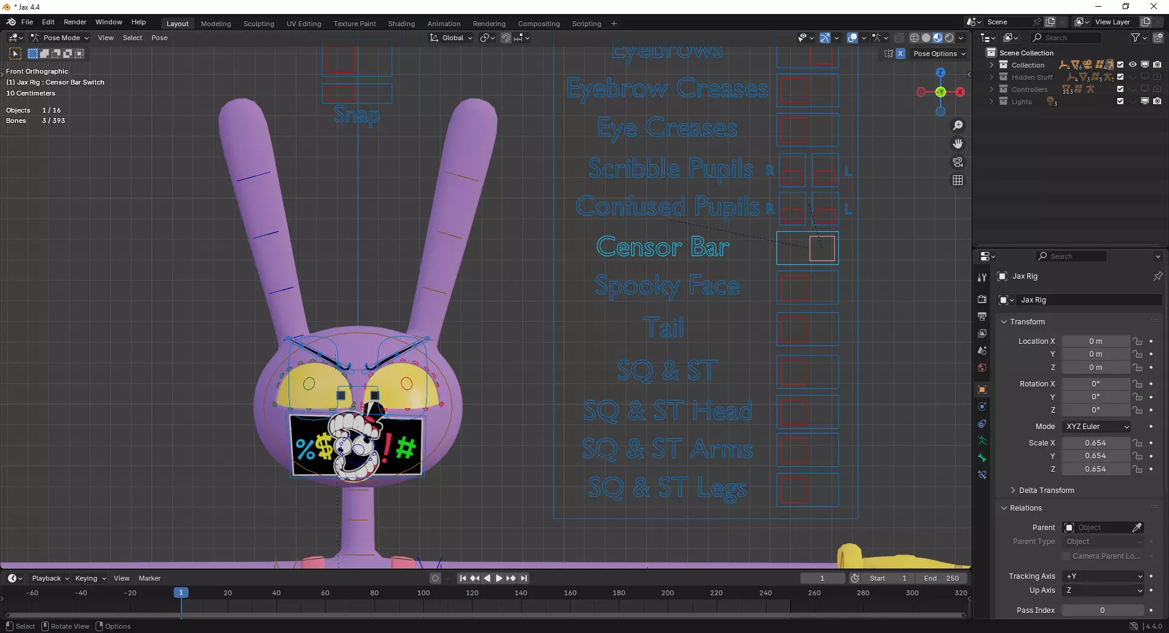The image size is (1169, 633).
Task: Expand the Lights collection
Action: pyautogui.click(x=991, y=101)
